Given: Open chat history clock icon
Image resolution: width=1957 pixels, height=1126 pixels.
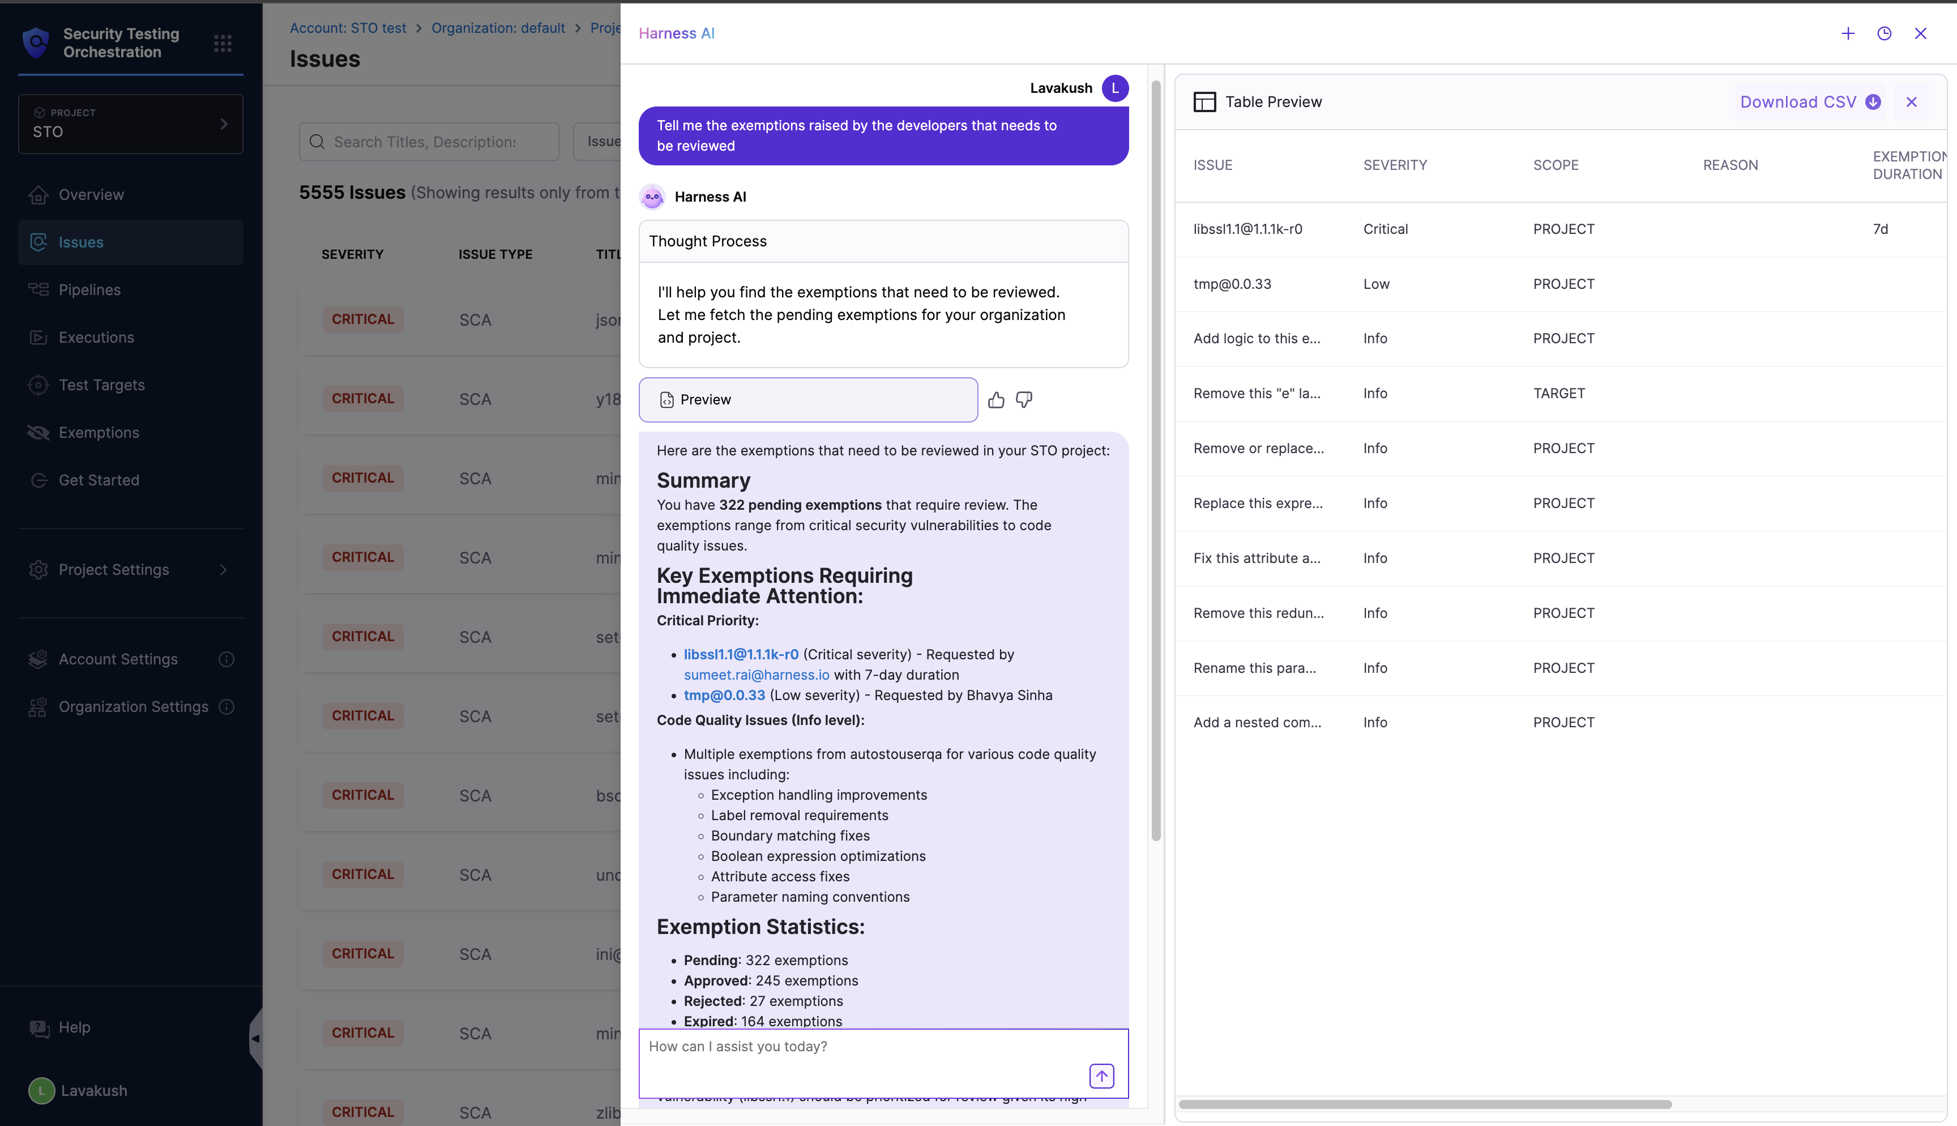Looking at the screenshot, I should pos(1883,33).
